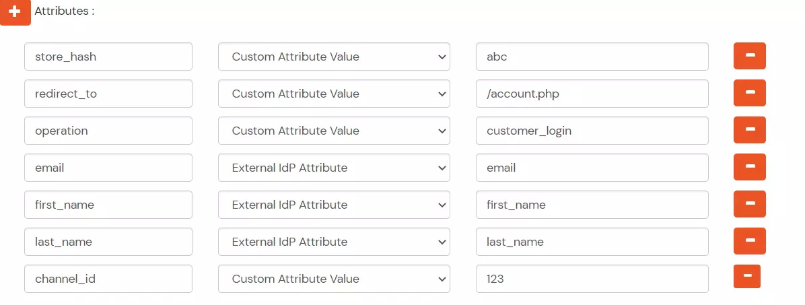Click the customer_login value field
This screenshot has height=305, width=805.
pos(592,131)
